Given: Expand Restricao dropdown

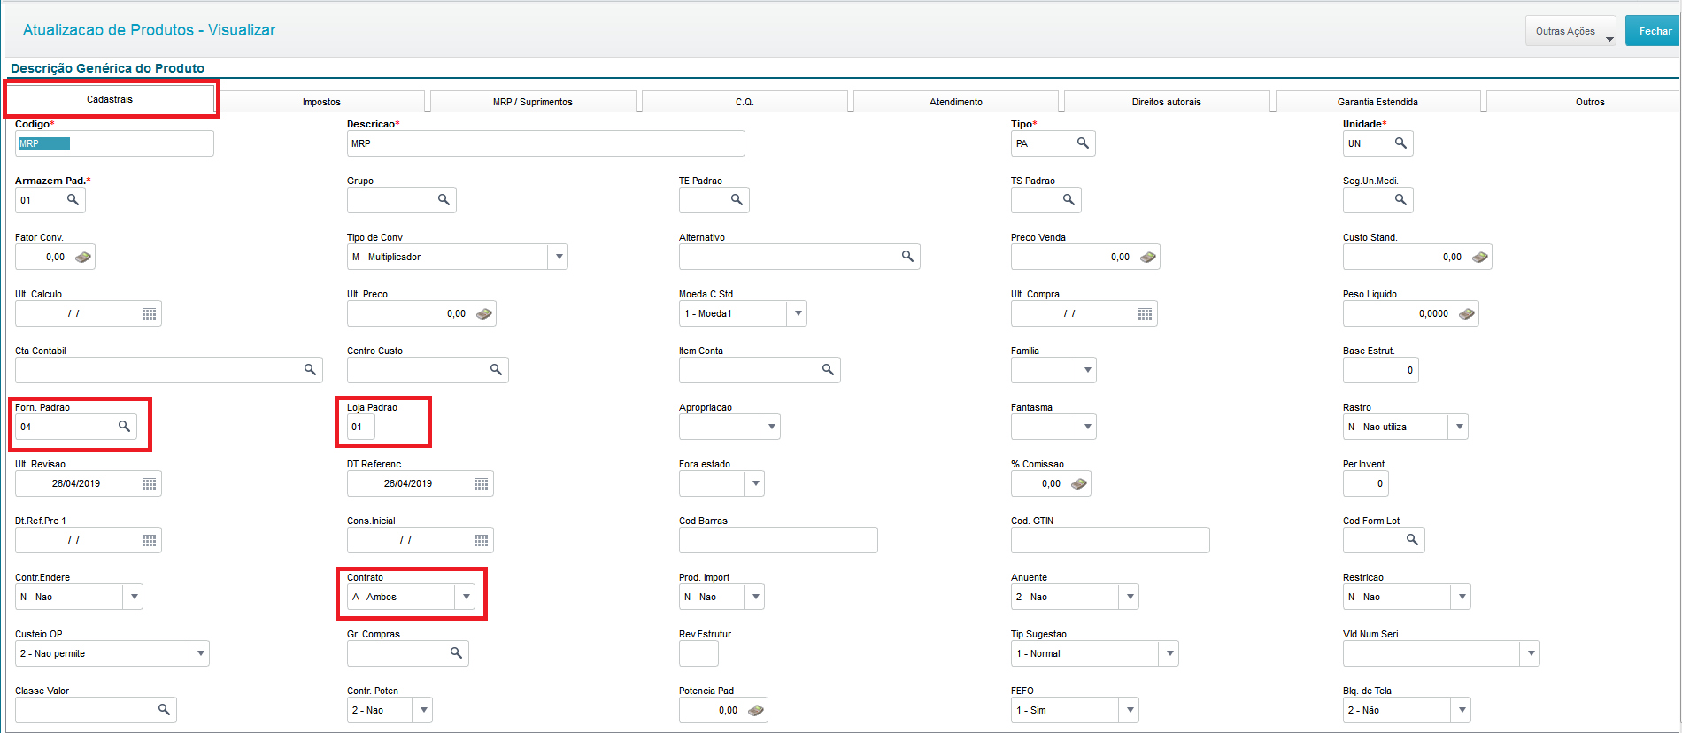Looking at the screenshot, I should 1462,597.
